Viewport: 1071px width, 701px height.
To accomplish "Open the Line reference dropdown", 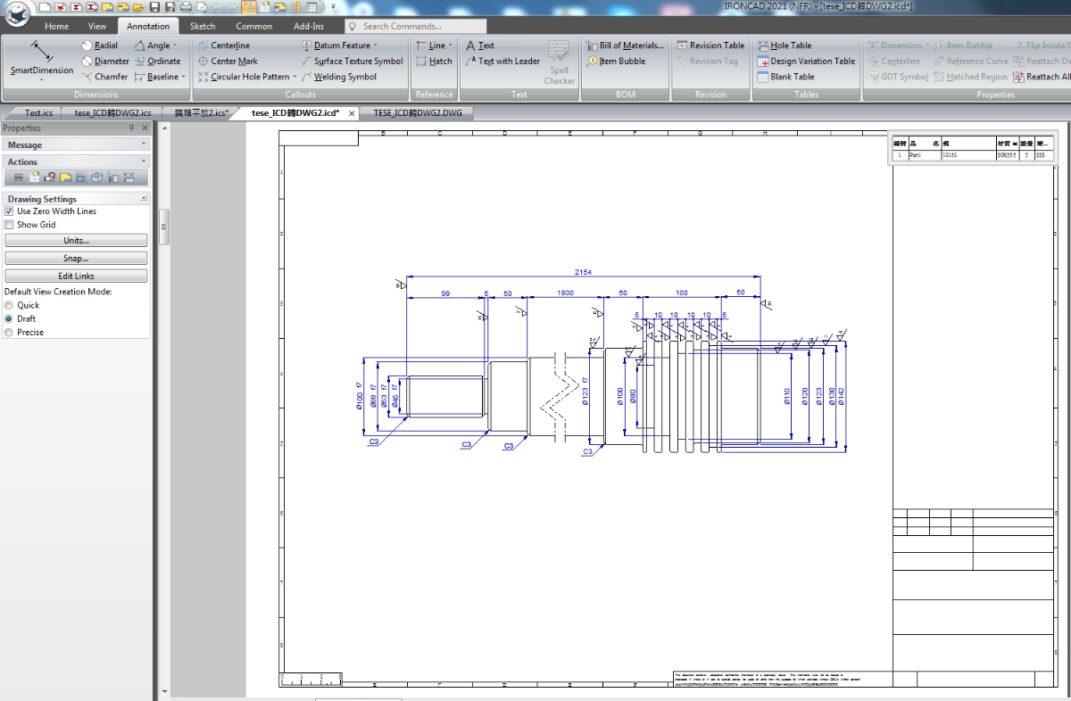I will (x=450, y=45).
